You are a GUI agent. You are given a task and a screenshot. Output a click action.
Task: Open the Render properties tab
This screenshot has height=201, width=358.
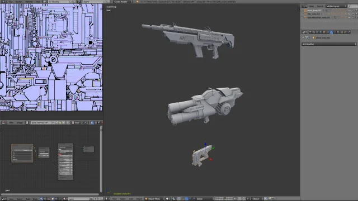click(310, 32)
